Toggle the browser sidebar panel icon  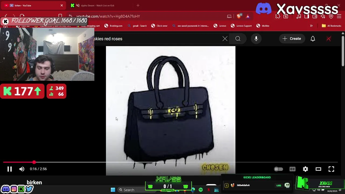307,16
